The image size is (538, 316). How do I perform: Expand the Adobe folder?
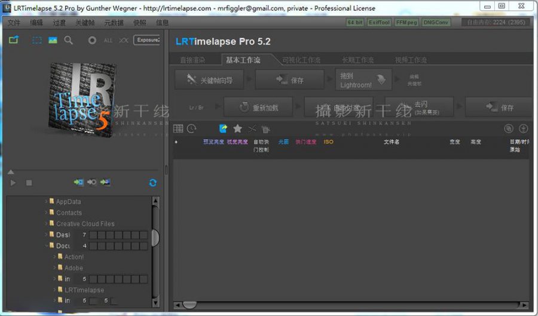[54, 268]
